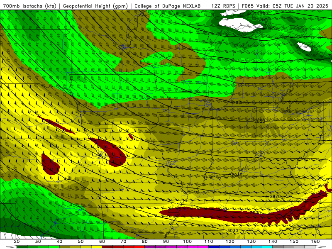
Task: Click the largest white calm-wind area near the 2700 label
Action: 240,24
